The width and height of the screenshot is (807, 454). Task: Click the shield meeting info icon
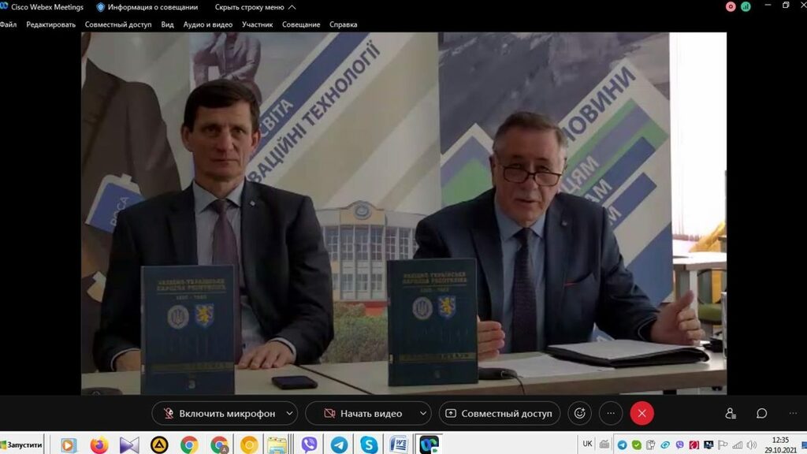click(100, 7)
